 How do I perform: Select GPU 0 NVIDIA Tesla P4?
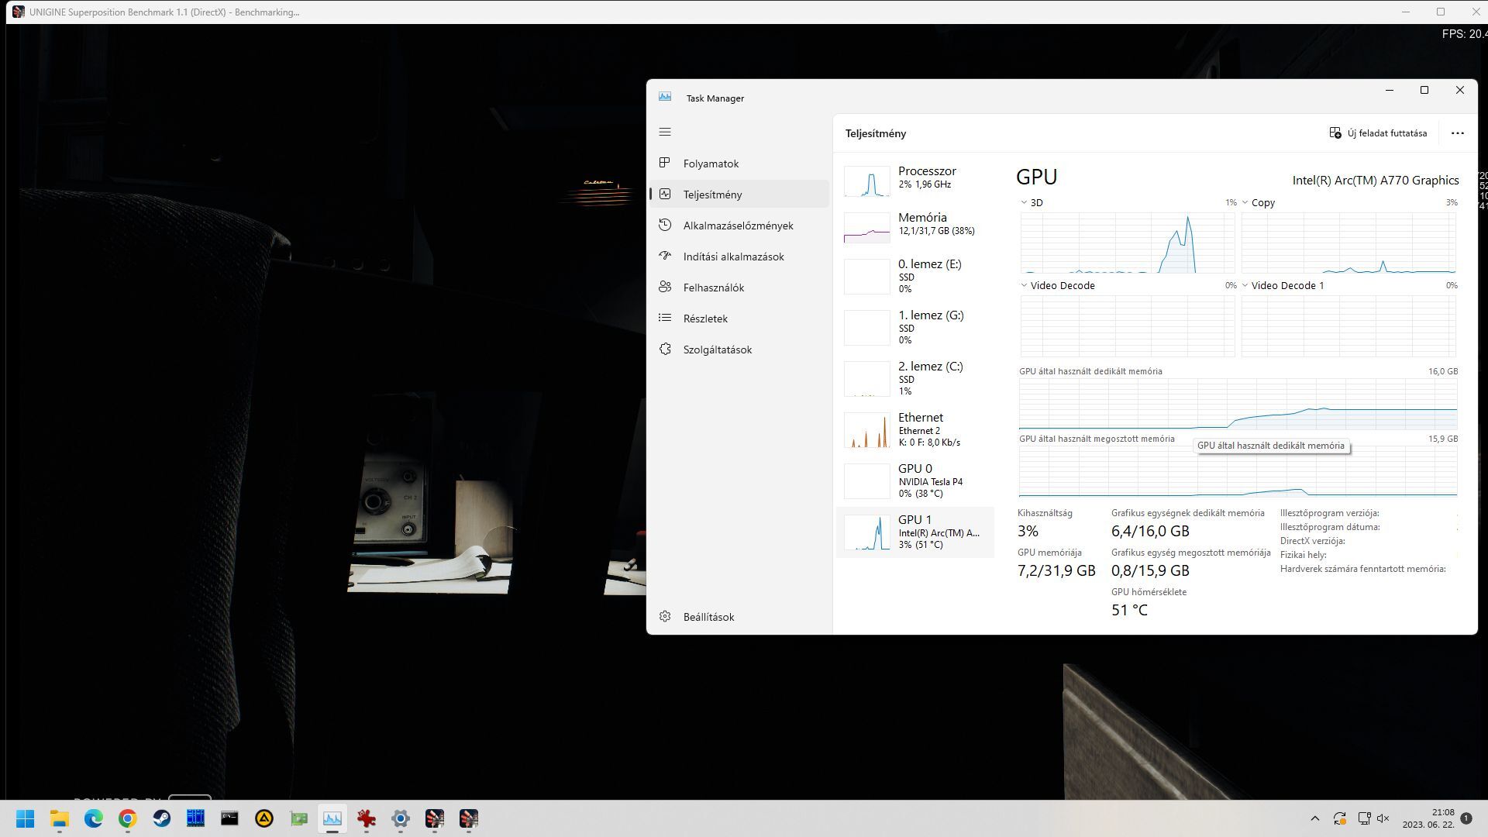[x=914, y=480]
